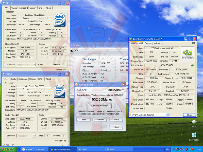
Task: Switch to the Validation tab in GPU-Z
Action: tap(158, 43)
